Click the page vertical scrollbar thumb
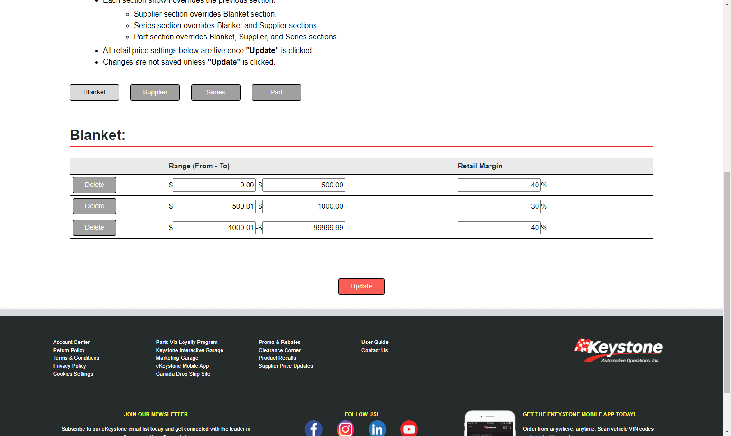Image resolution: width=731 pixels, height=436 pixels. [x=727, y=282]
